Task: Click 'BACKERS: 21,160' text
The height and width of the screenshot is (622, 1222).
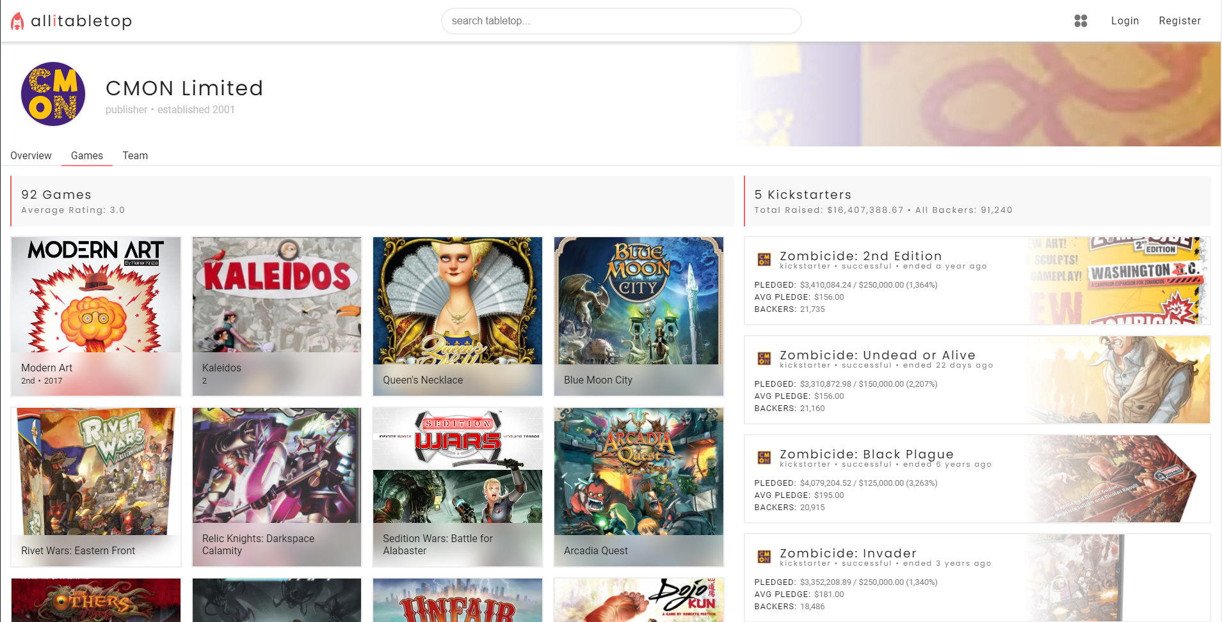Action: click(x=789, y=408)
